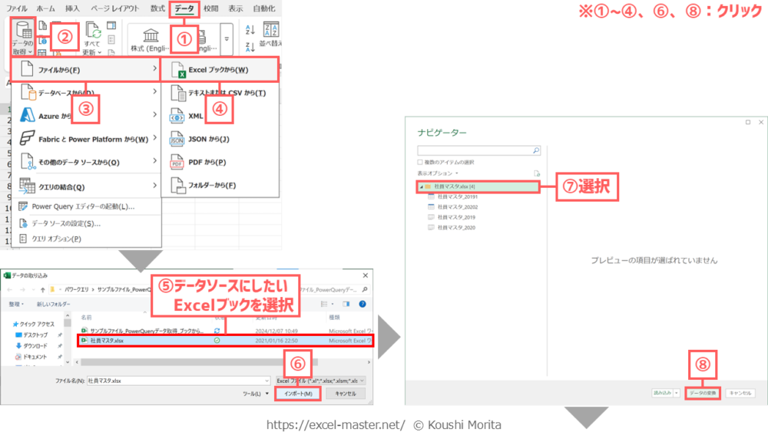The image size is (768, 432).
Task: Select the 株式 (Stocks) data type icon
Action: tap(151, 38)
